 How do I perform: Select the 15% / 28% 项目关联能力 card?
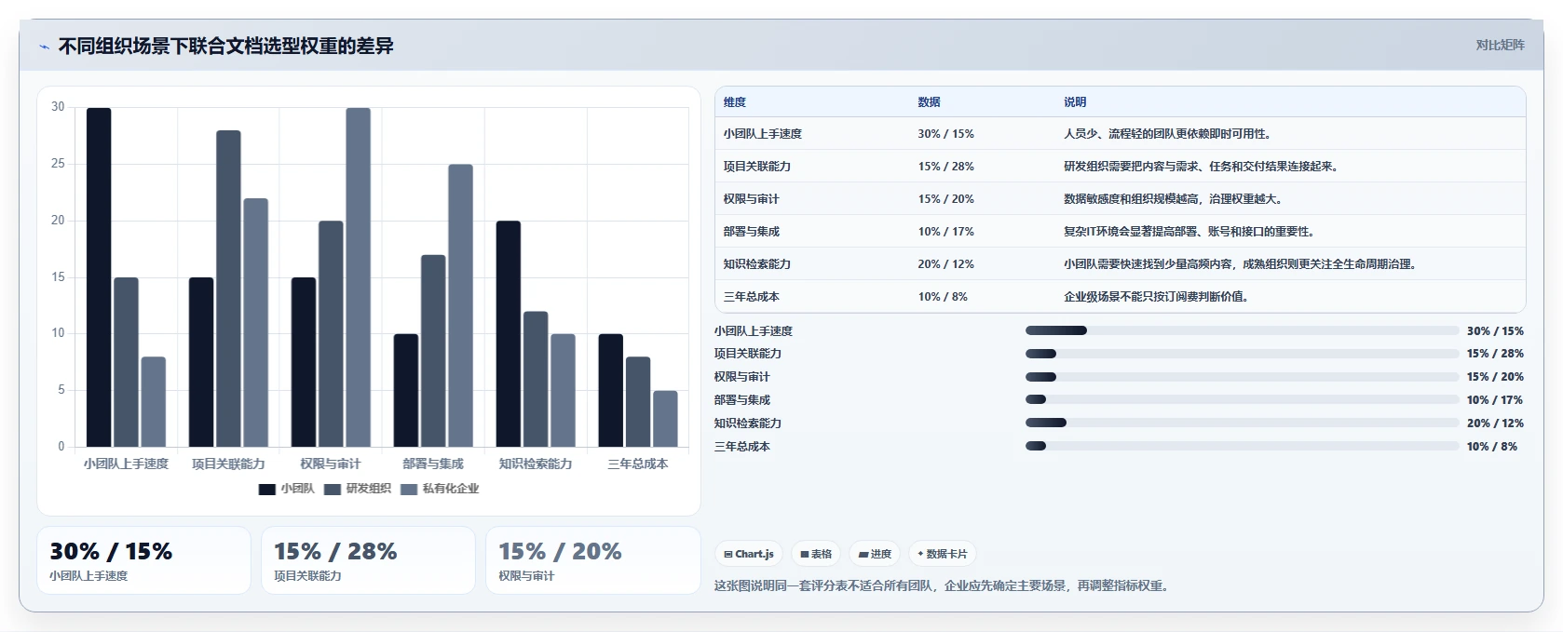click(368, 560)
